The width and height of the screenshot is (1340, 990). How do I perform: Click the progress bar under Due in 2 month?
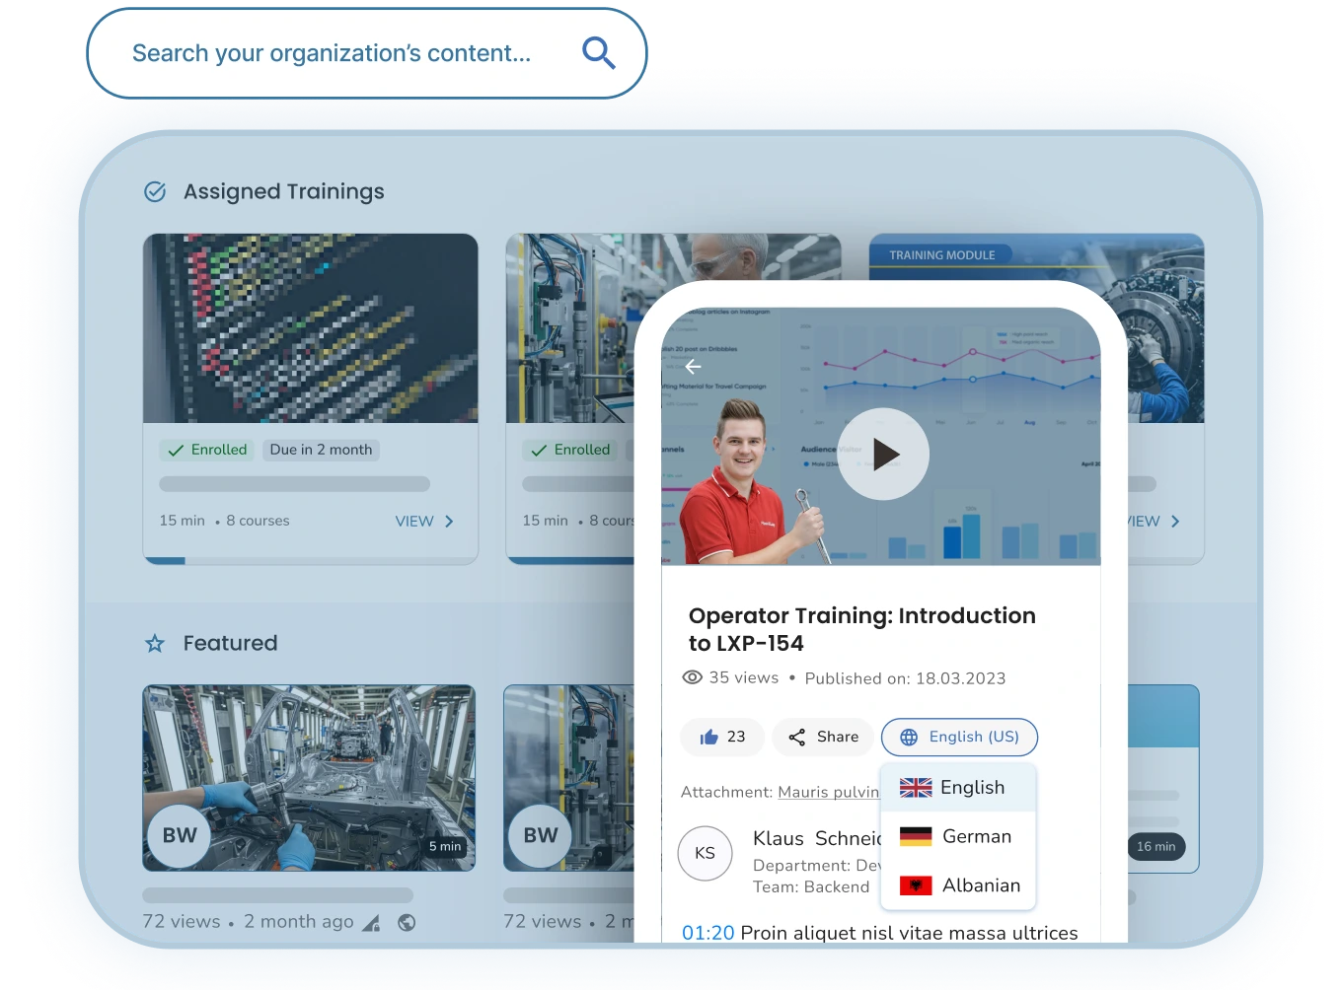293,484
